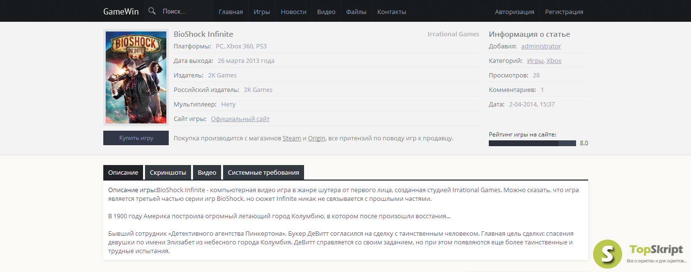The image size is (691, 272).
Task: Click the Просмотров count 28
Action: 536,75
